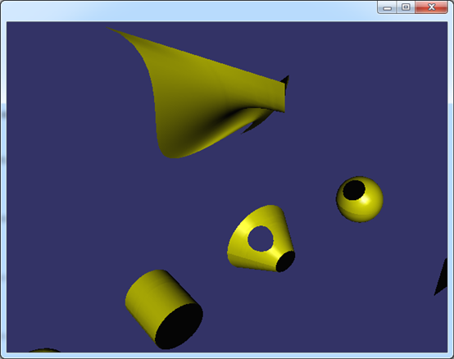Click the black narrow end of the cone
454x359 pixels.
click(x=285, y=261)
